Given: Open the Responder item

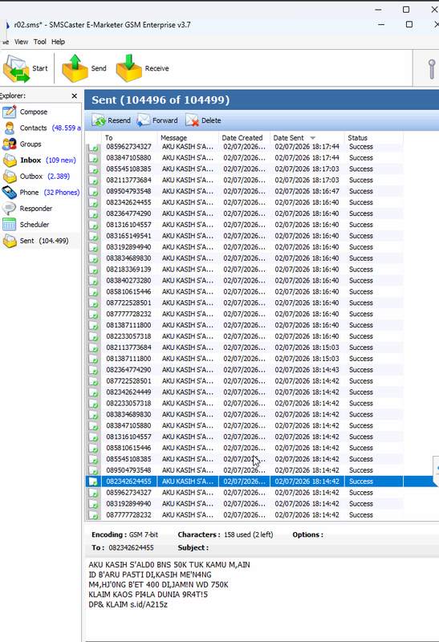Looking at the screenshot, I should (x=35, y=209).
